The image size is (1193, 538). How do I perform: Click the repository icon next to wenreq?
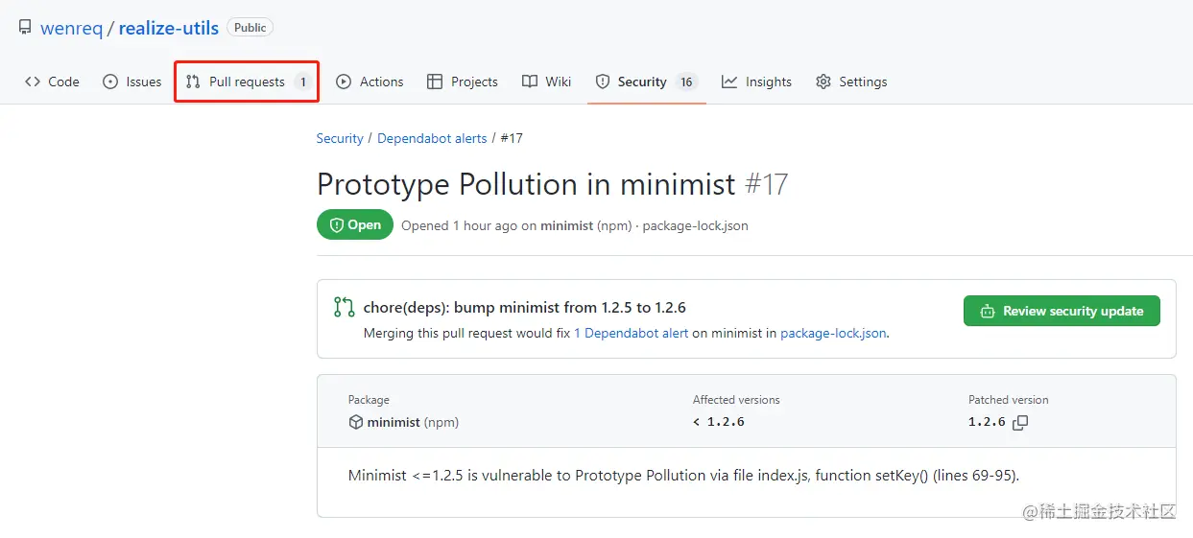coord(25,28)
